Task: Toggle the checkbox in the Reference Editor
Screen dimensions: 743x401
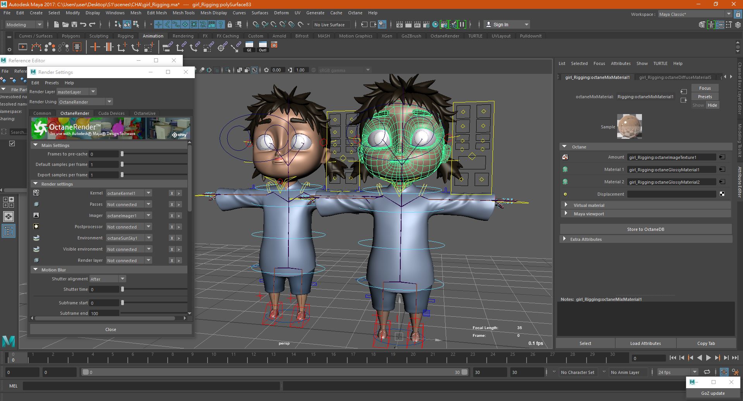Action: point(12,143)
